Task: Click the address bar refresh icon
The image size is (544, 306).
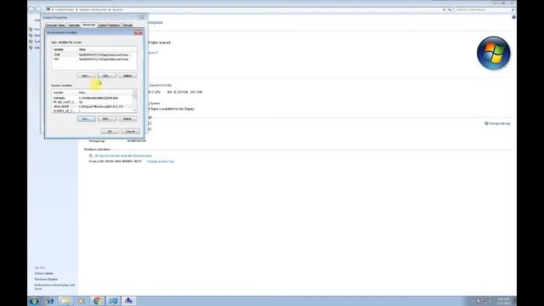Action: pyautogui.click(x=450, y=9)
